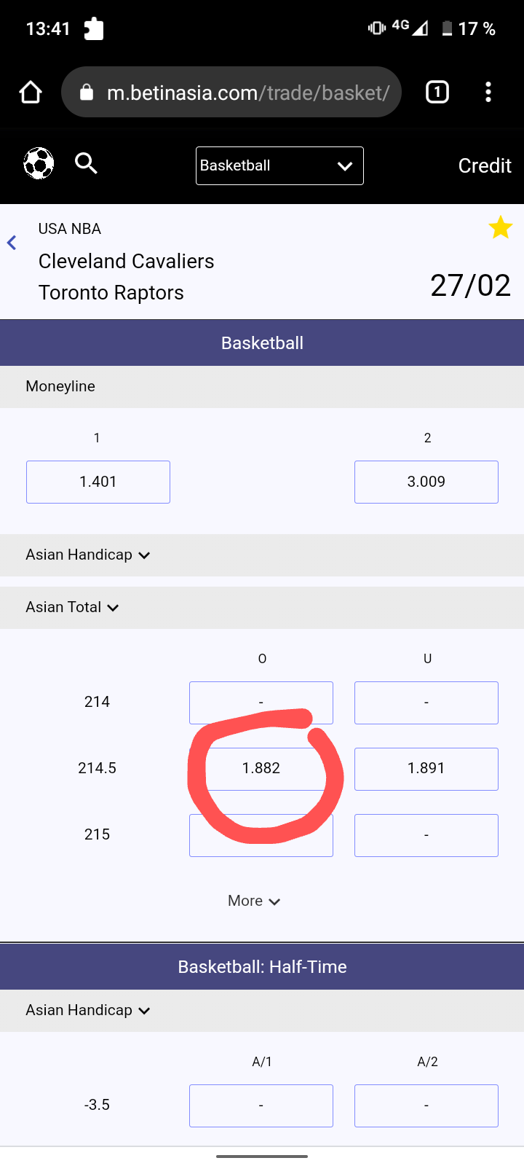Expand the full-game Asian Handicap section
This screenshot has width=524, height=1166.
coord(87,555)
